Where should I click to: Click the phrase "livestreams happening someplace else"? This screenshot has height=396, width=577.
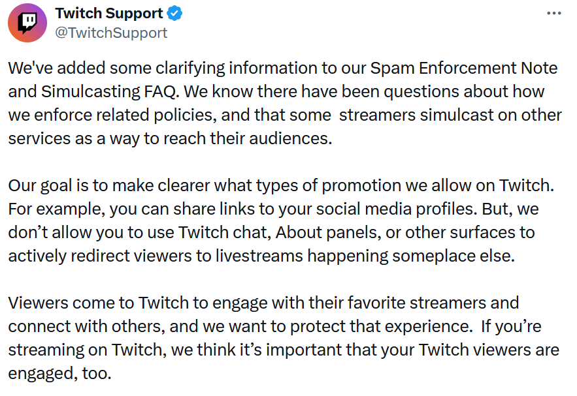pyautogui.click(x=365, y=256)
